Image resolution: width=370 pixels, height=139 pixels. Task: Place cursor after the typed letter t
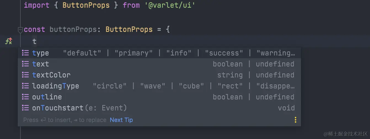(37, 41)
